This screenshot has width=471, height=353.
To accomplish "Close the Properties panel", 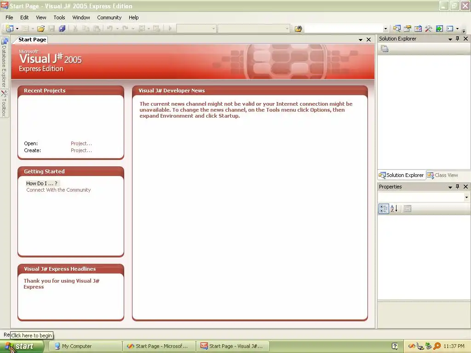I will [465, 187].
